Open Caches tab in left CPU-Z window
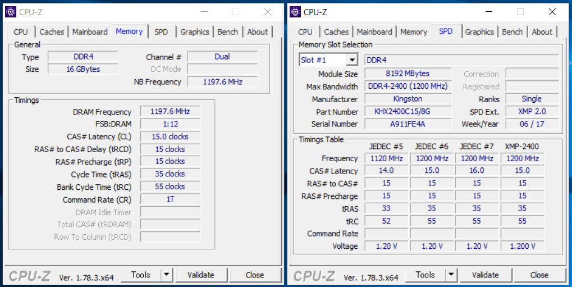572x287 pixels. pos(52,32)
